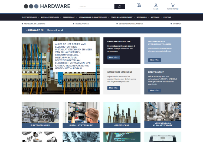Open Wereldwijde Levering link
Screen dimensions: 203x142
[35, 24]
